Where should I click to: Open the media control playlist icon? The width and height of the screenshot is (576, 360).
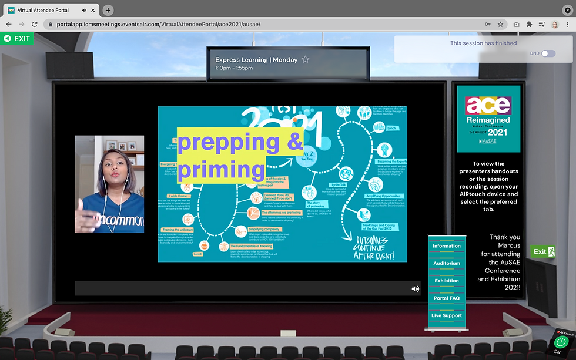(x=542, y=24)
